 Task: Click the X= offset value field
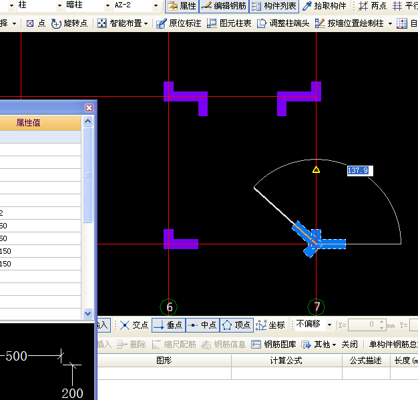363,325
